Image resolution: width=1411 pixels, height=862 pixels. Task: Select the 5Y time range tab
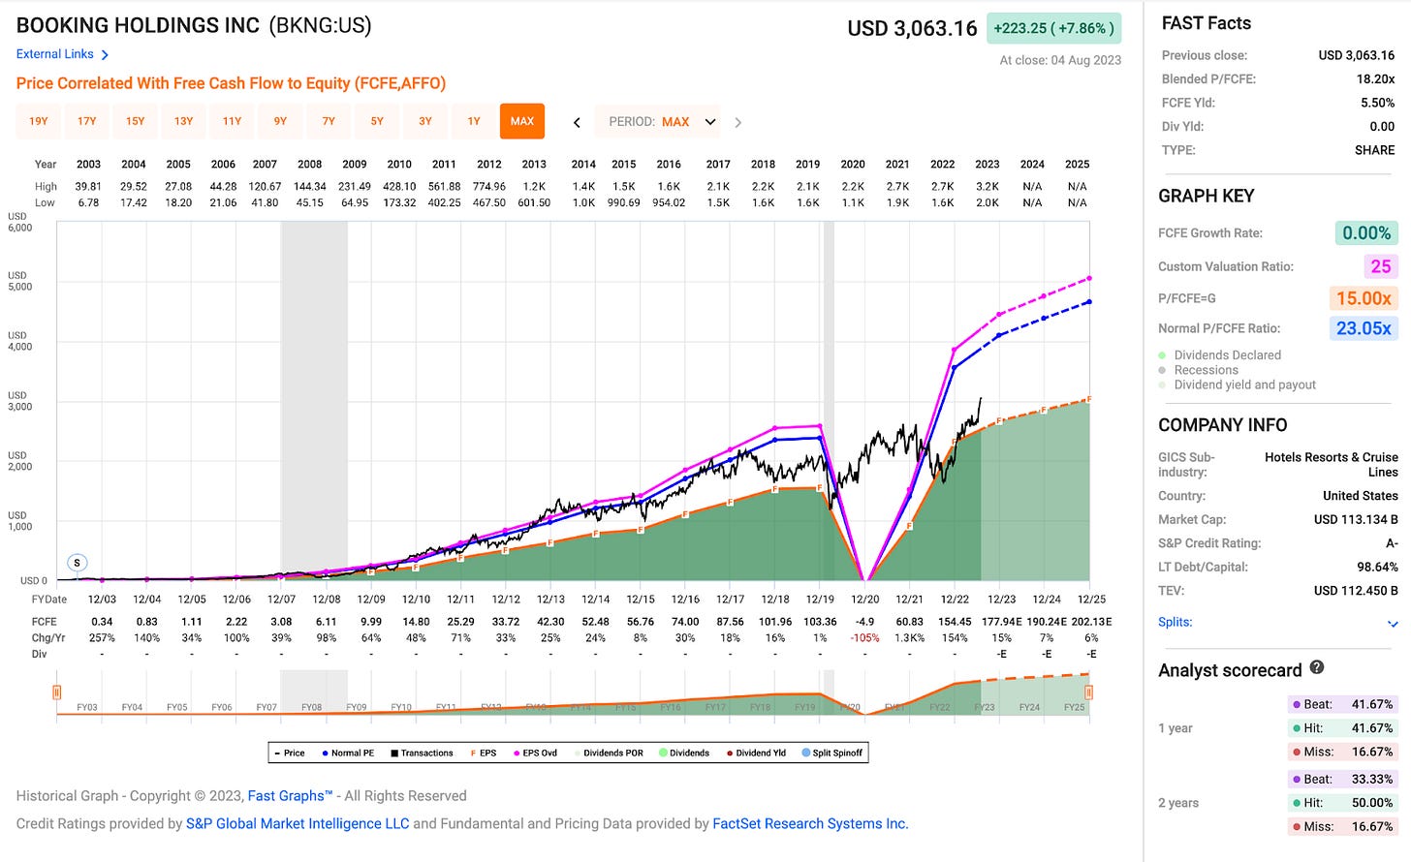point(377,121)
